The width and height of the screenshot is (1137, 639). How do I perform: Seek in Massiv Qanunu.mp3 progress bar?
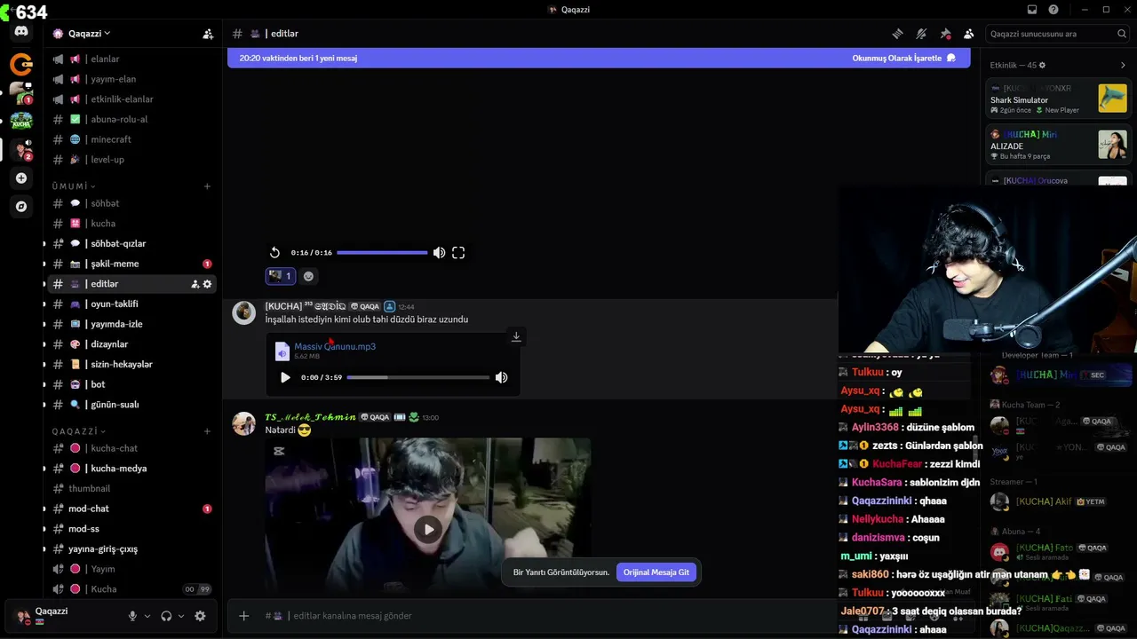(418, 377)
